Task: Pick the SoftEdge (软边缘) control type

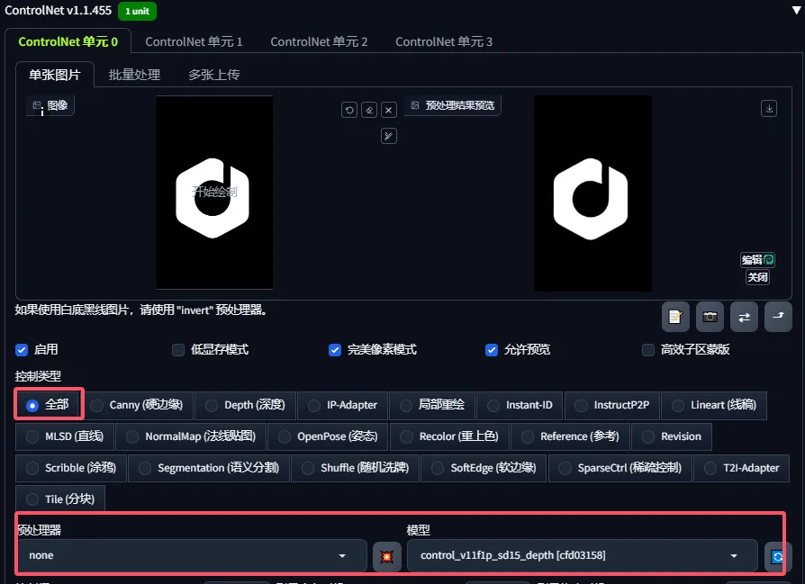Action: tap(484, 468)
